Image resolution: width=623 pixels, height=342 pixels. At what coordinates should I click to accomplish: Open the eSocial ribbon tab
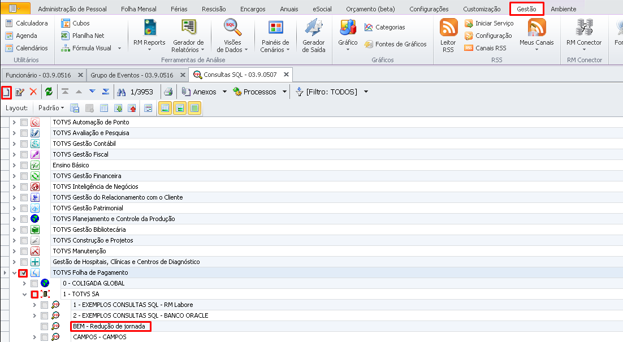[x=322, y=8]
